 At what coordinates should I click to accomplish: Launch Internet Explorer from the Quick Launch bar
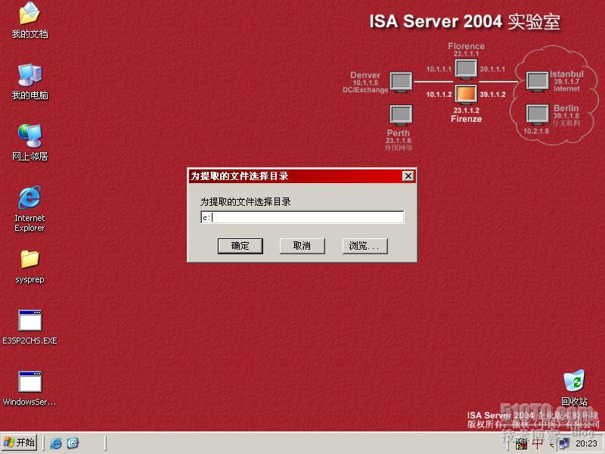point(56,443)
